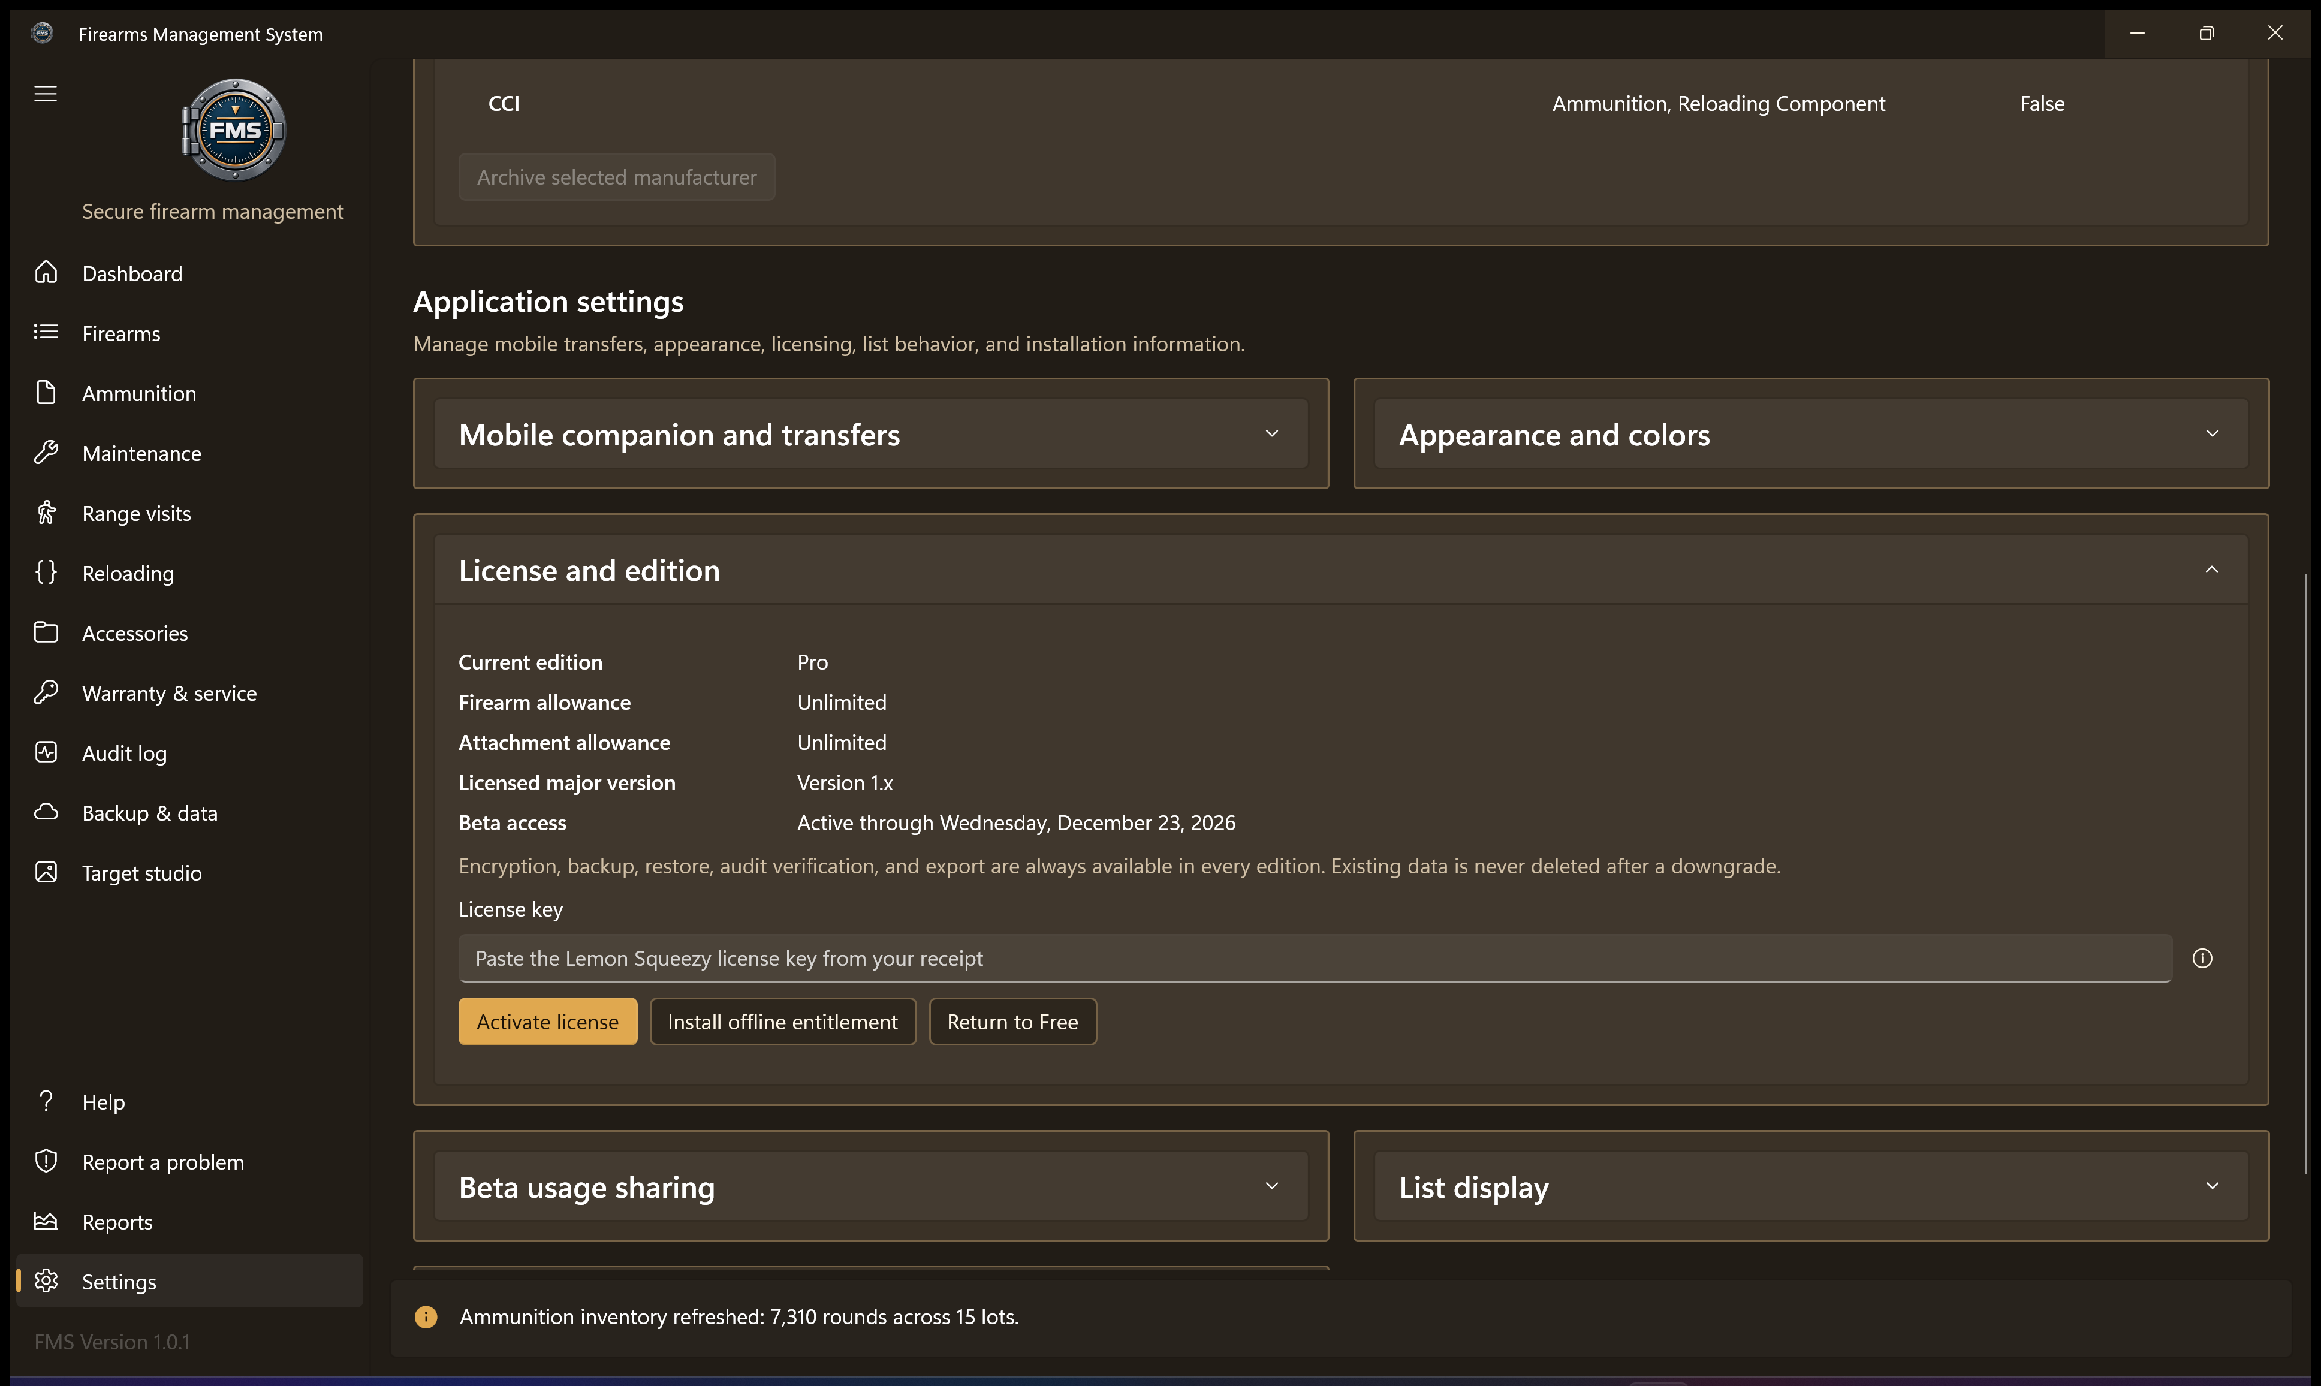Focus the license key input field

click(1315, 958)
